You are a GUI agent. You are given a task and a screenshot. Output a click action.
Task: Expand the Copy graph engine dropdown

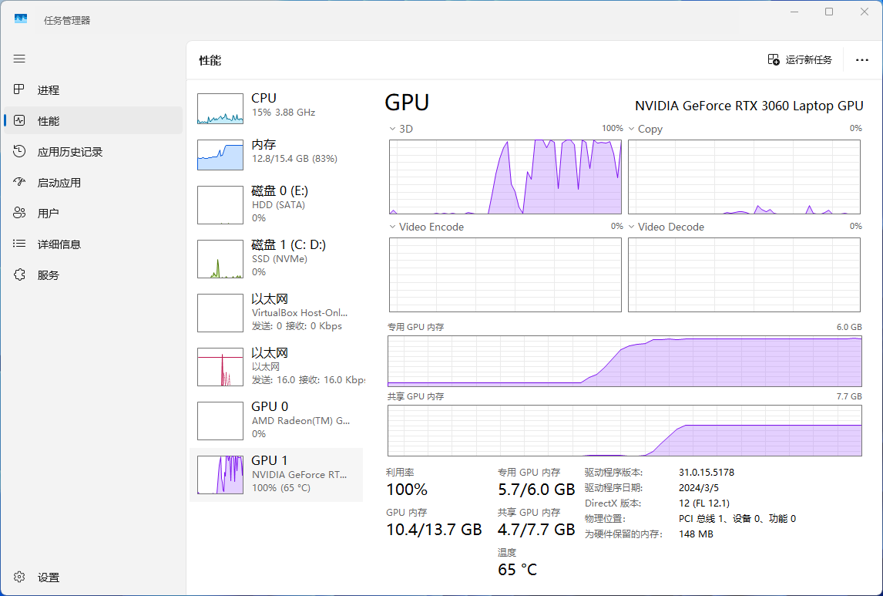click(632, 129)
